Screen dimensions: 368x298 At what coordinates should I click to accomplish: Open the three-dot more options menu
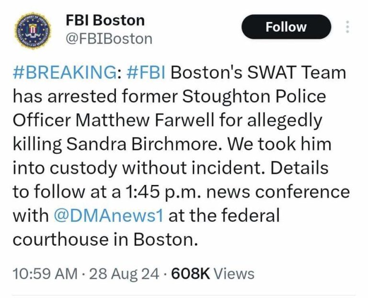click(x=347, y=27)
